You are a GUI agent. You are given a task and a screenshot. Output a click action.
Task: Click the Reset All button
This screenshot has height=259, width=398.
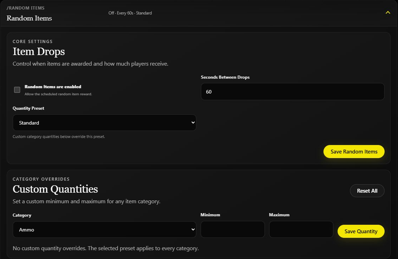pyautogui.click(x=367, y=191)
